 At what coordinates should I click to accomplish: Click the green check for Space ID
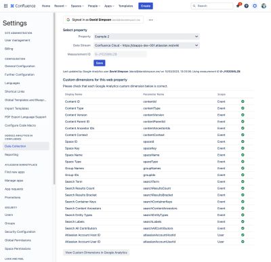(x=243, y=141)
